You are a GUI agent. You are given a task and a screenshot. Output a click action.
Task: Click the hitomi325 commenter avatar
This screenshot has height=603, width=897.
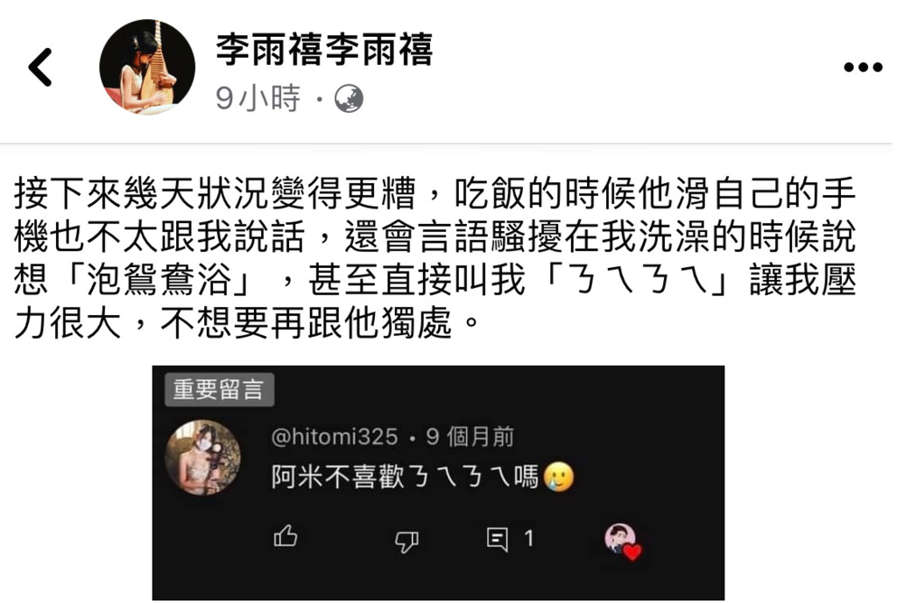click(x=202, y=458)
